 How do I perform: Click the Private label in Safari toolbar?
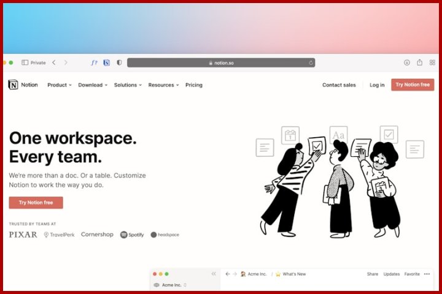click(x=38, y=62)
